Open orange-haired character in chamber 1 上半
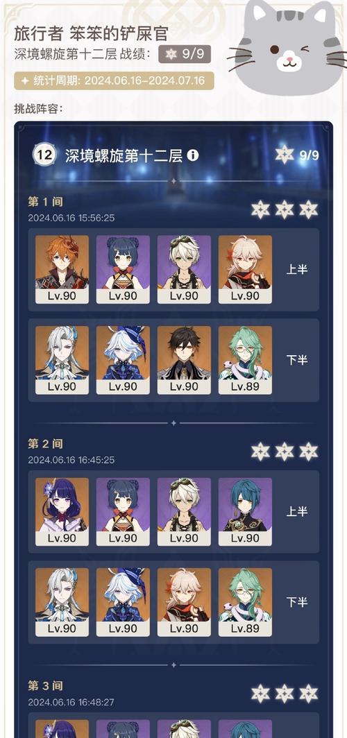 [62, 269]
